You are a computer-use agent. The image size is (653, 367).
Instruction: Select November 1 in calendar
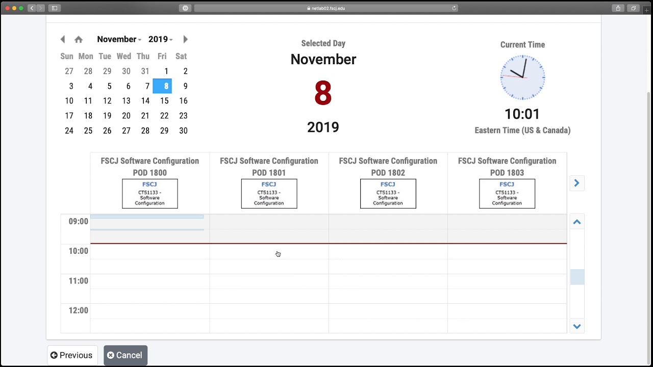click(166, 71)
